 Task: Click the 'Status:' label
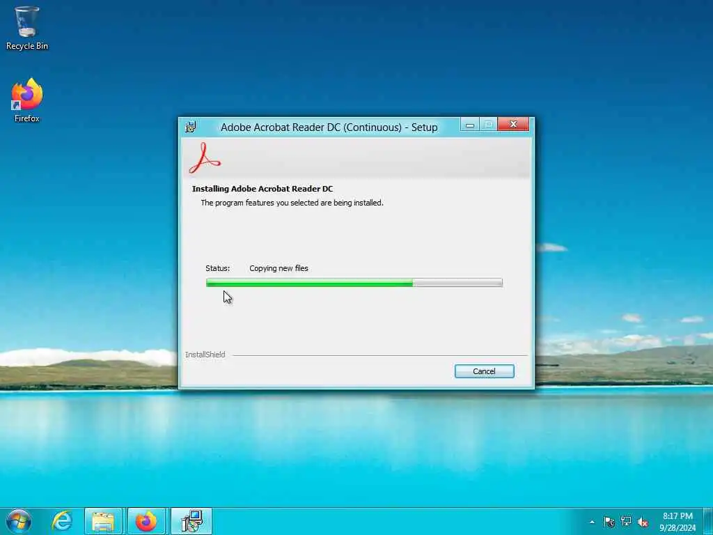(218, 268)
